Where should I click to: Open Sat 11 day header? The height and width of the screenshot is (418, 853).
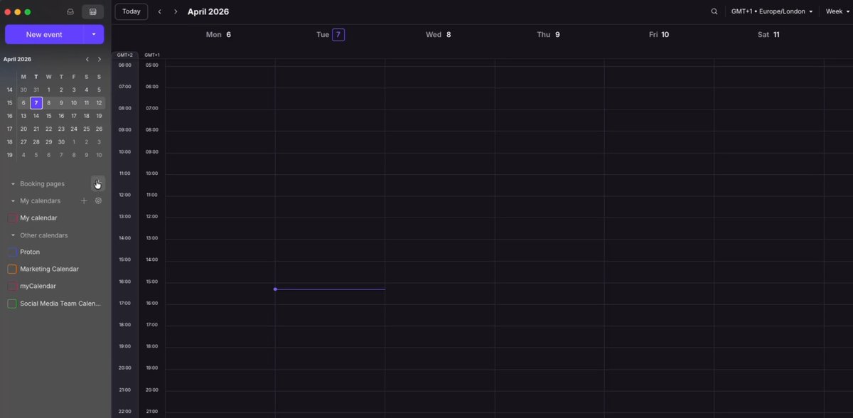click(768, 34)
